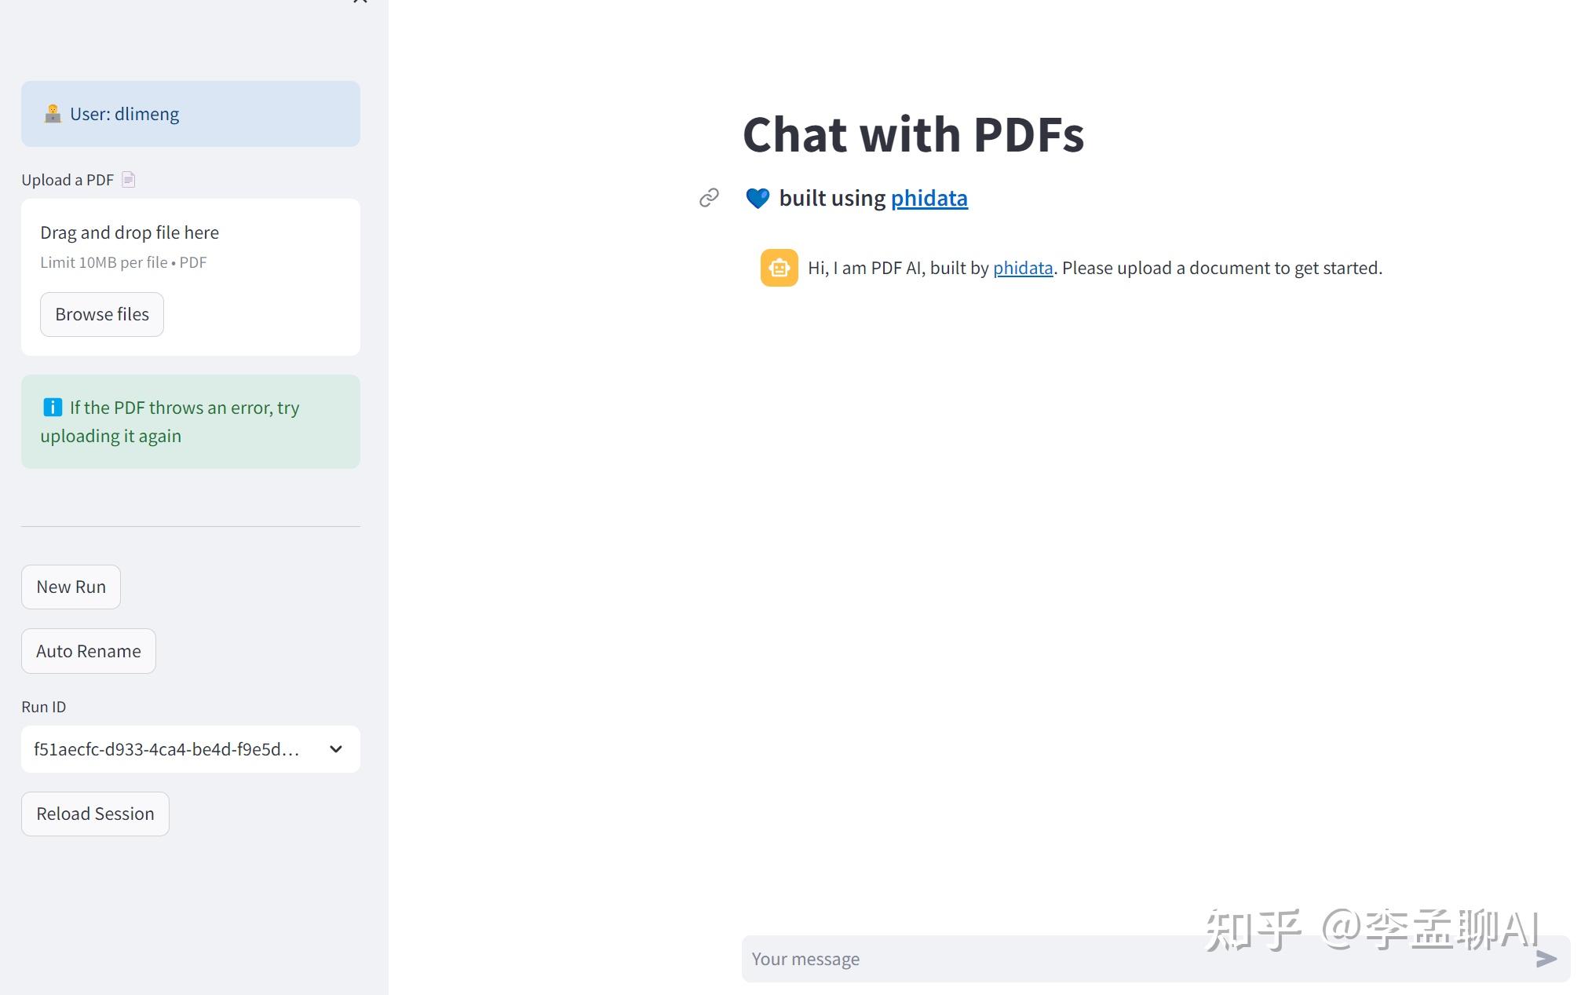Viewport: 1581px width, 995px height.
Task: Click the User: dlimeng info panel
Action: (190, 113)
